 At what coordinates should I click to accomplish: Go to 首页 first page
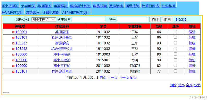(x=103, y=78)
